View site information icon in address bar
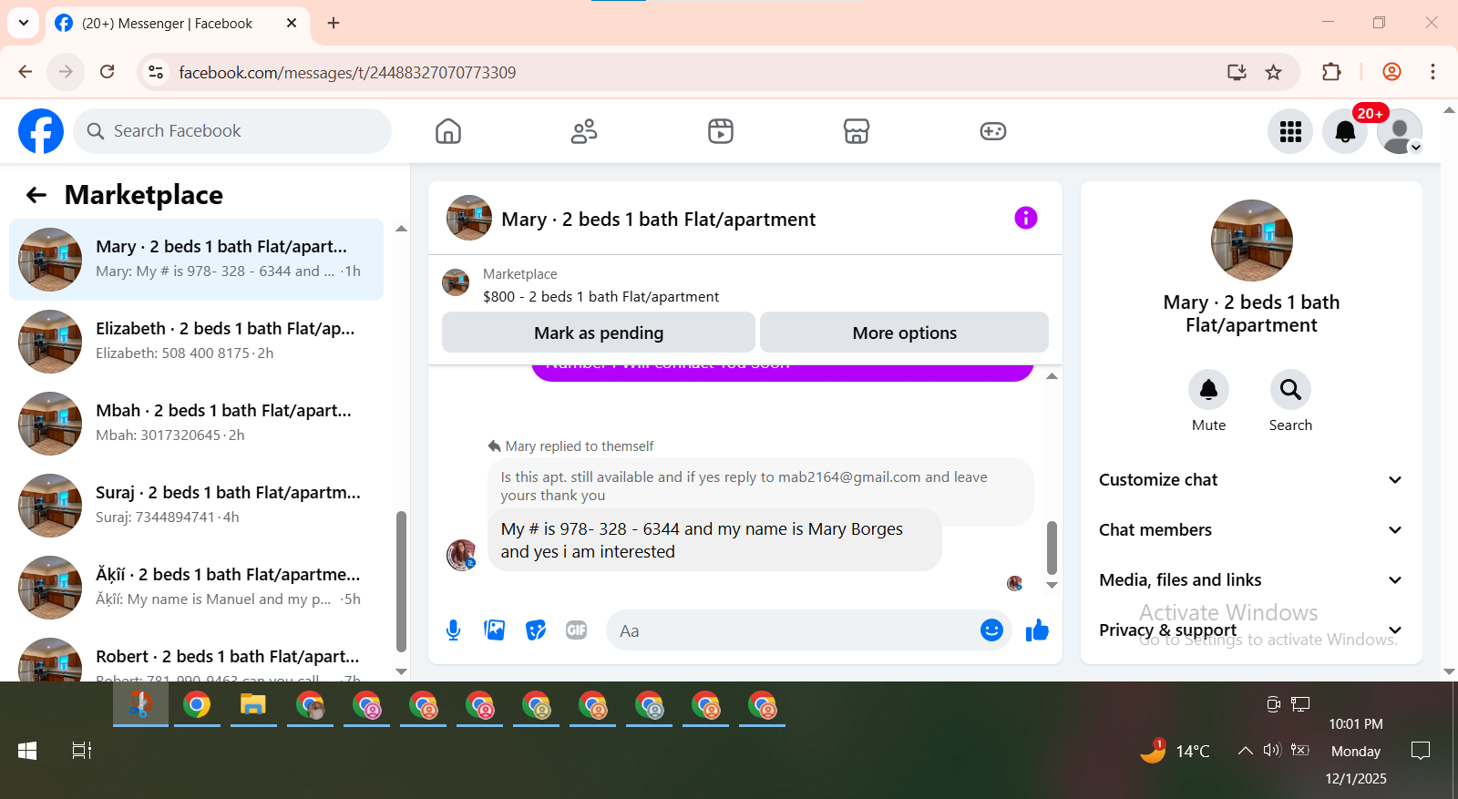 pyautogui.click(x=156, y=72)
